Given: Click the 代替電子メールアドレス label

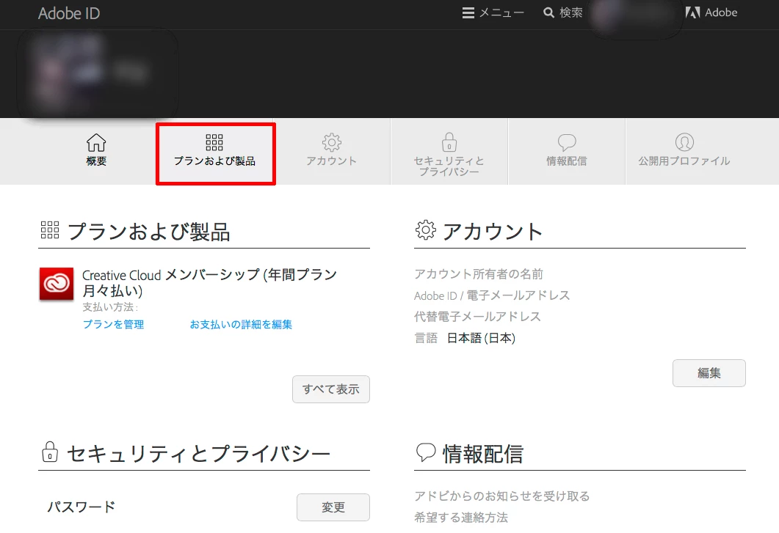Looking at the screenshot, I should coord(477,317).
